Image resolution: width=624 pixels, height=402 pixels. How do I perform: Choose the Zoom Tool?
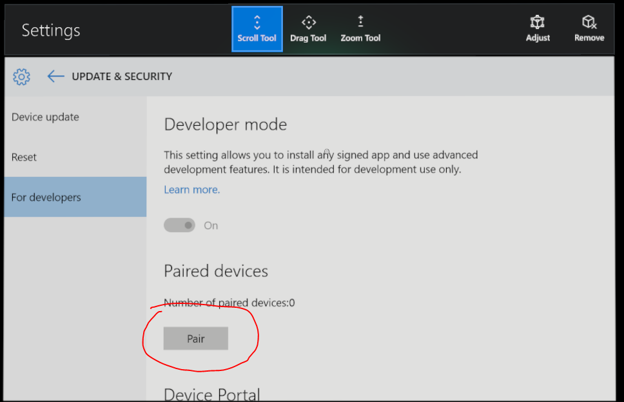coord(360,29)
